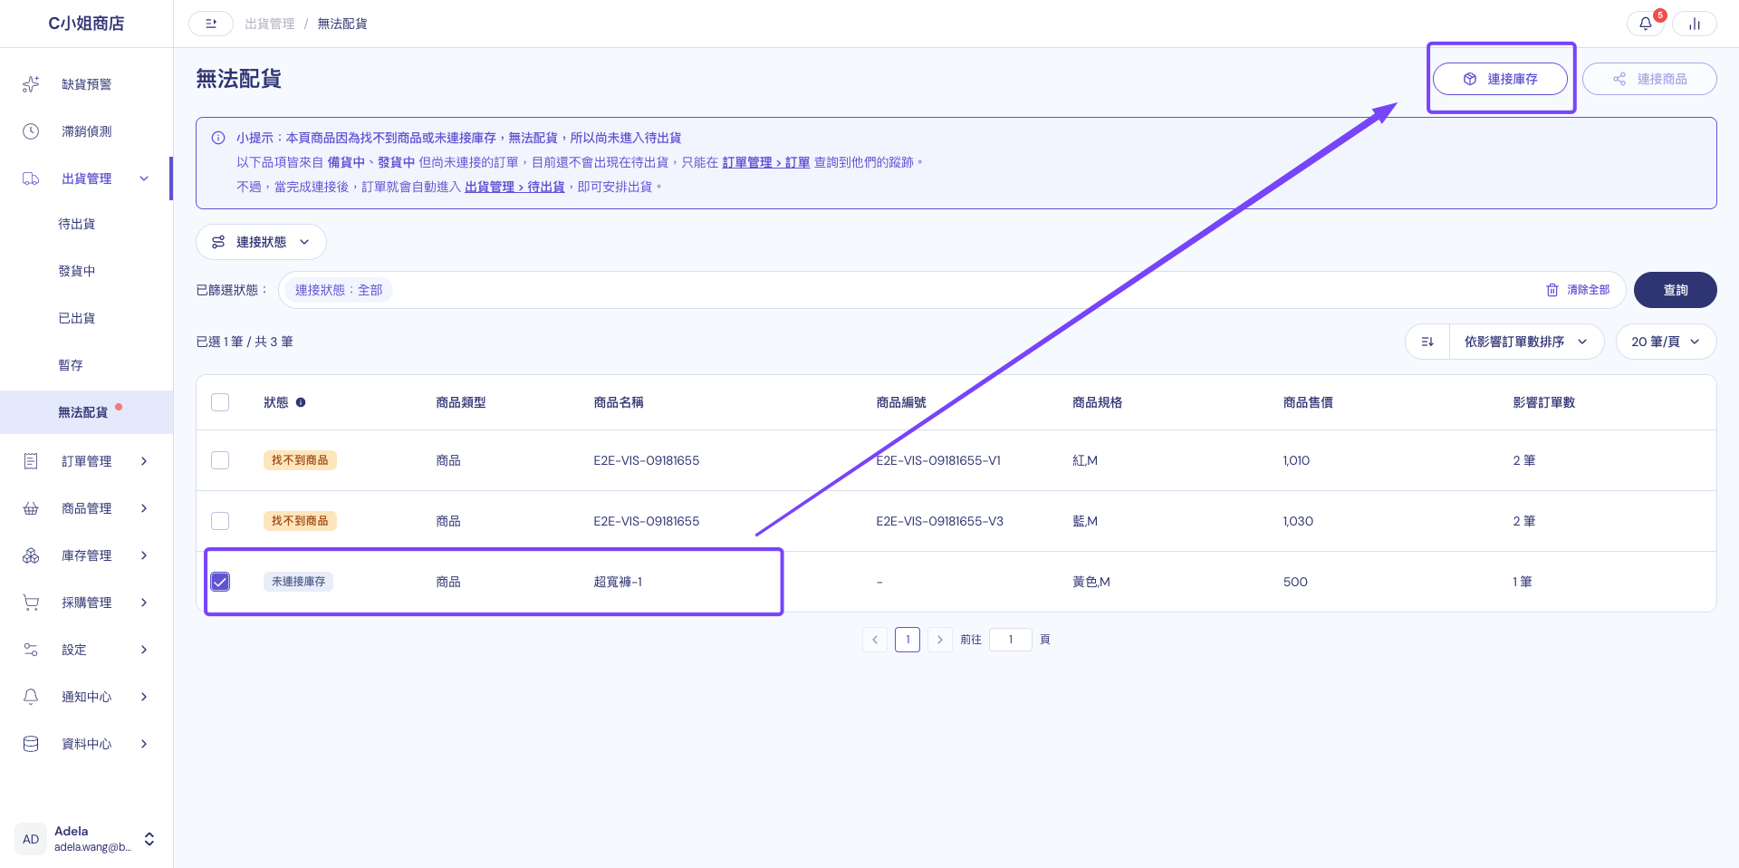Viewport: 1739px width, 868px height.
Task: Click the sort direction icon button
Action: pos(1427,342)
